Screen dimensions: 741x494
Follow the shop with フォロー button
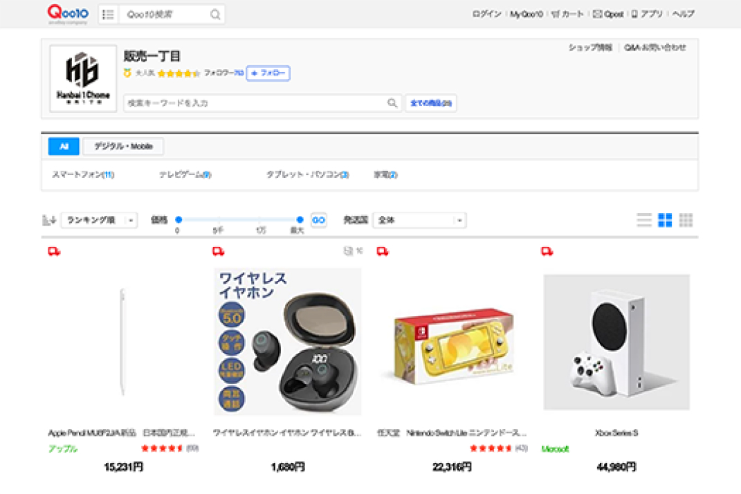[268, 73]
